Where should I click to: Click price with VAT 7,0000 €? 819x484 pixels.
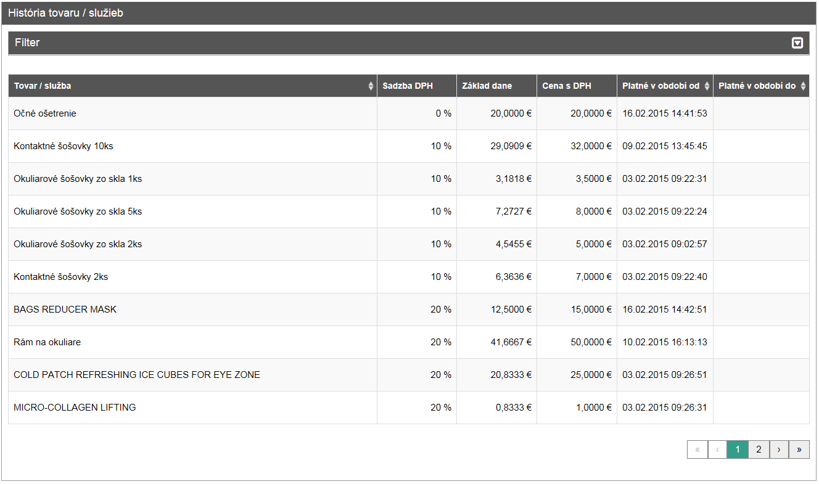click(593, 277)
